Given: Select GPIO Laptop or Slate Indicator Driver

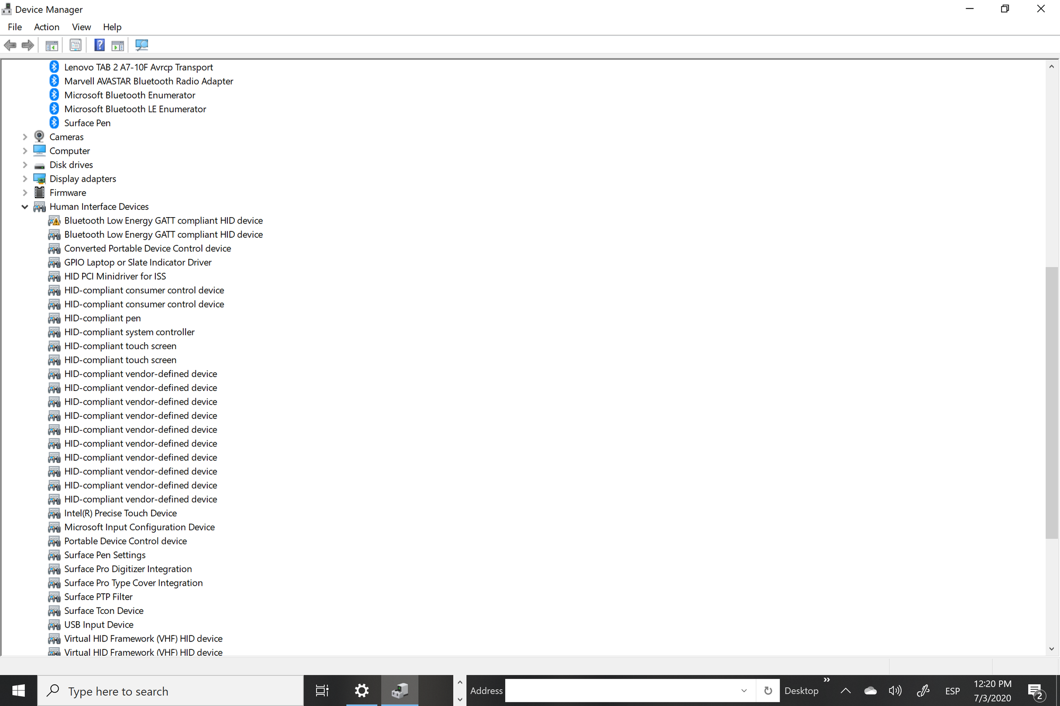Looking at the screenshot, I should (x=138, y=263).
